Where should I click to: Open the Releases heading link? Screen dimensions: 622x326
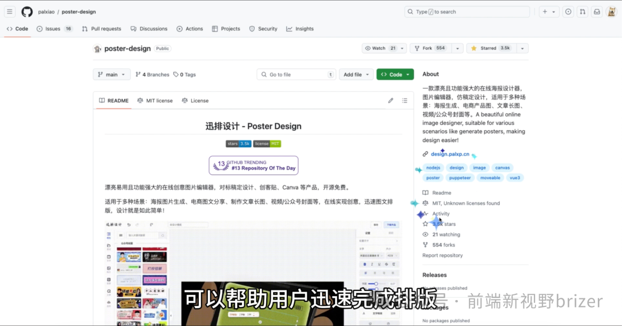(x=434, y=275)
